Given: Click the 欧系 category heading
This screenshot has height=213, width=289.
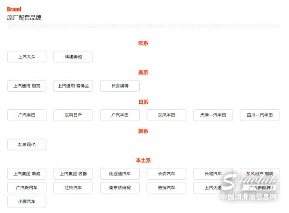Looking at the screenshot, I should pos(143,43).
